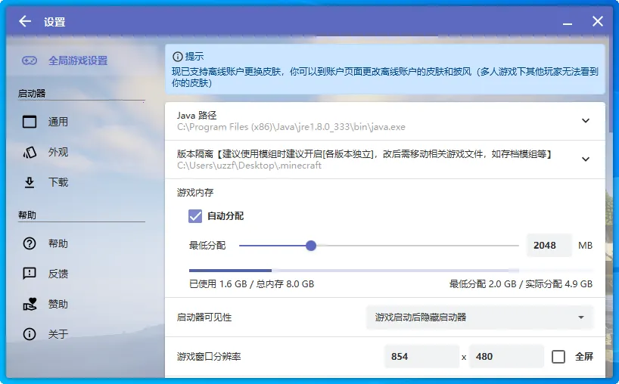Select the 全局游戏设置 sidebar label
The width and height of the screenshot is (619, 384).
click(x=78, y=60)
